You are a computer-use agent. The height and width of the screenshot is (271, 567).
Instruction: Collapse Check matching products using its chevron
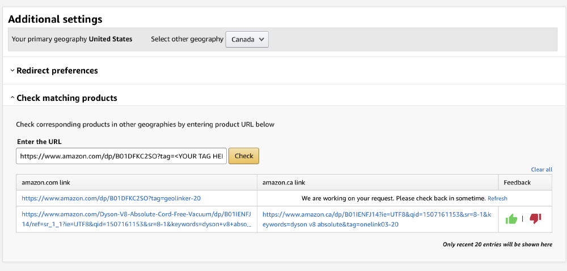click(x=12, y=98)
